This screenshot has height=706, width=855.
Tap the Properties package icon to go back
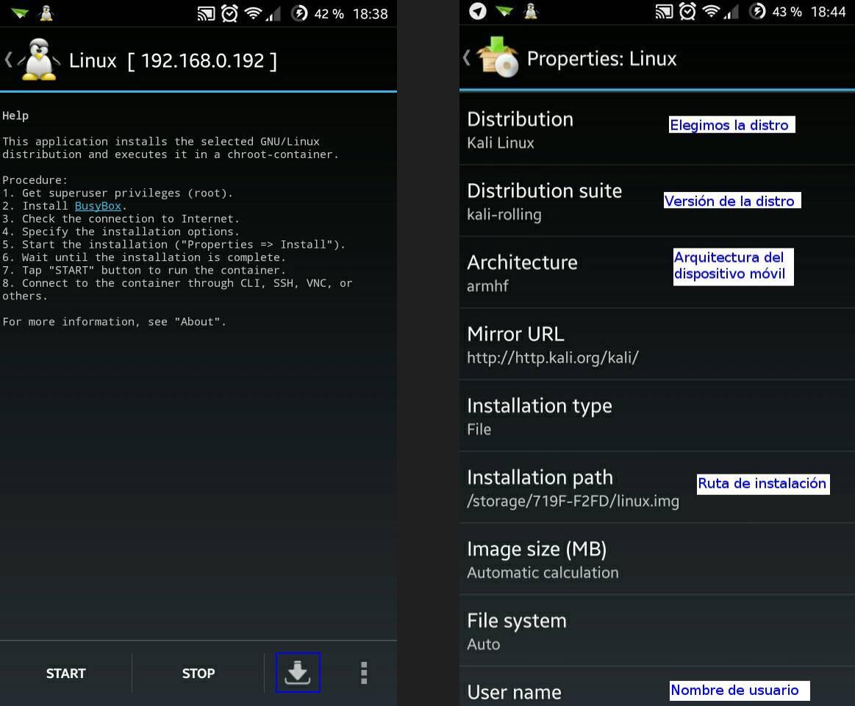(497, 57)
